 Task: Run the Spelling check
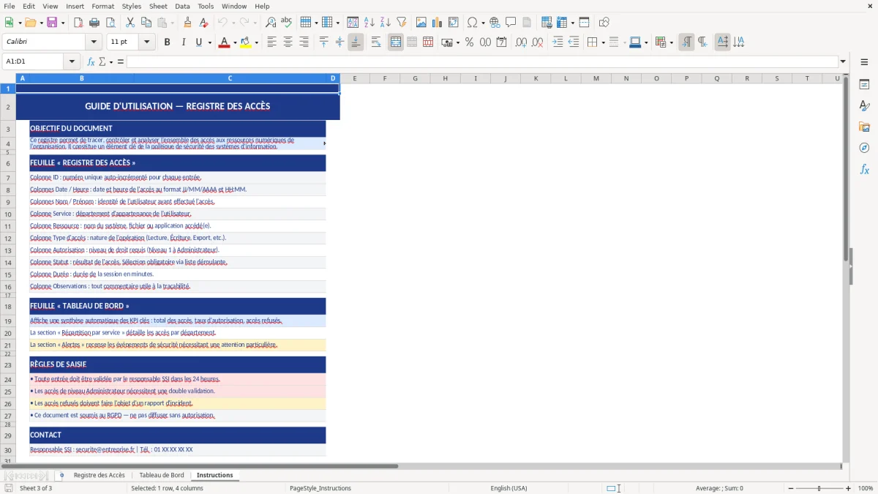286,23
